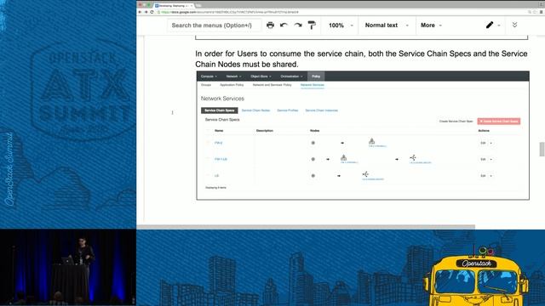Click the start circle node in FW-1-LB row

point(313,159)
